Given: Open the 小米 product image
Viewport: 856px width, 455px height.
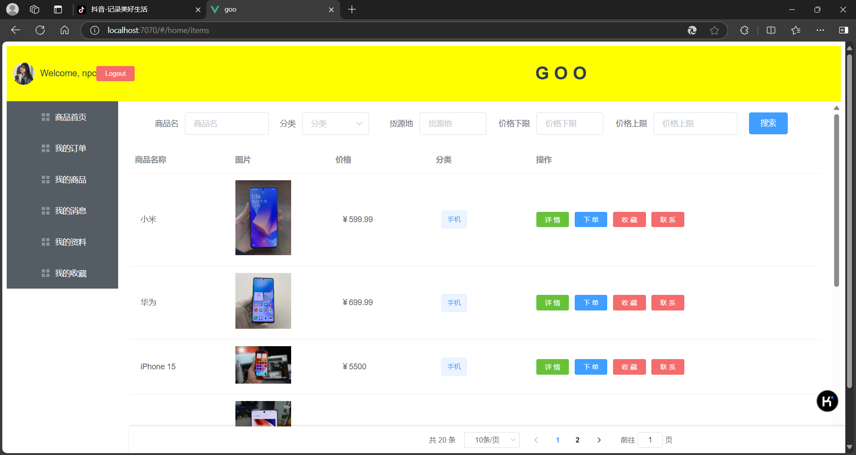Looking at the screenshot, I should [x=263, y=218].
